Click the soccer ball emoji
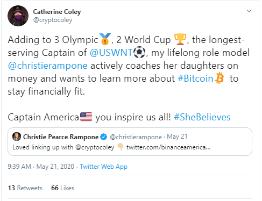This screenshot has height=201, width=262. (x=139, y=52)
